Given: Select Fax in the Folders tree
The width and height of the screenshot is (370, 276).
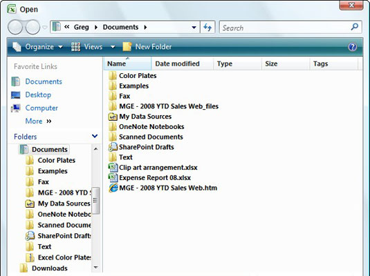Looking at the screenshot, I should tap(43, 181).
